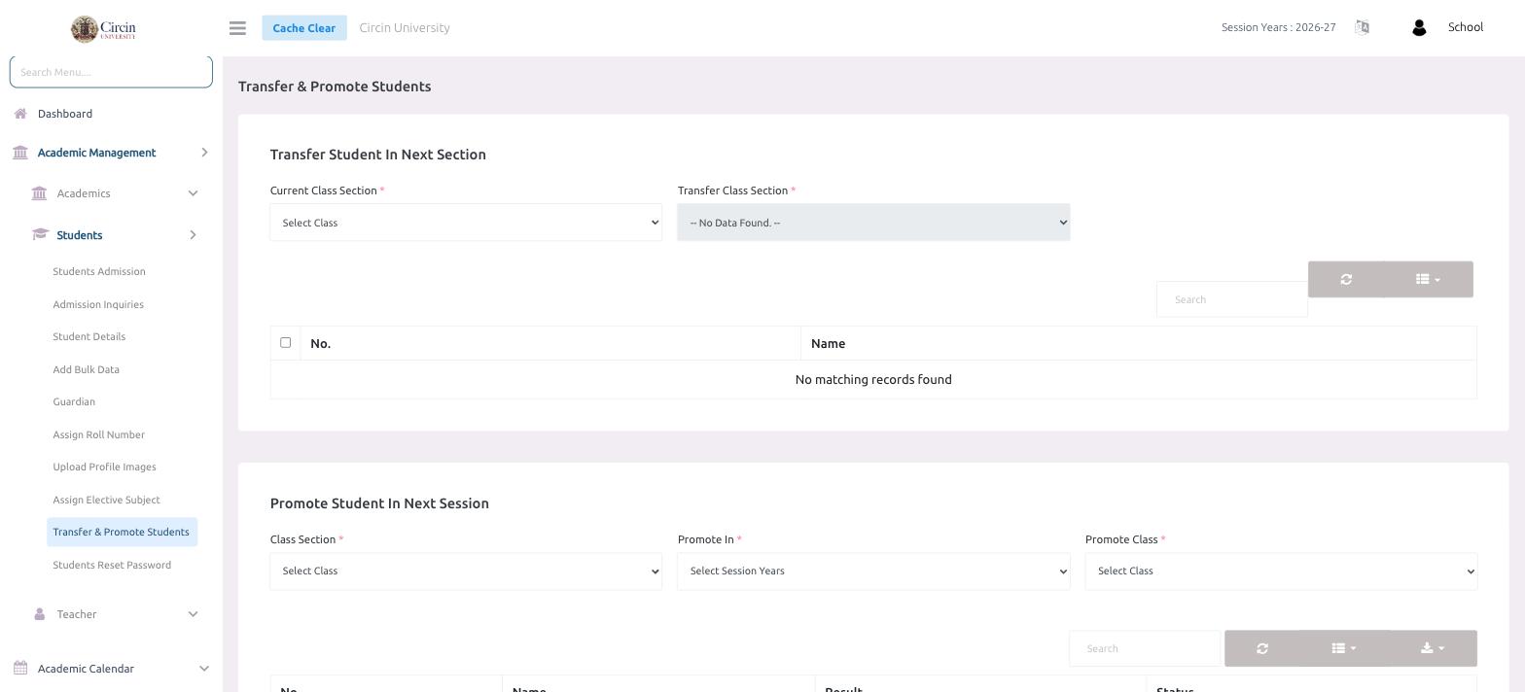Check the select-all checkbox in transfer table
This screenshot has height=692, width=1525.
[285, 342]
